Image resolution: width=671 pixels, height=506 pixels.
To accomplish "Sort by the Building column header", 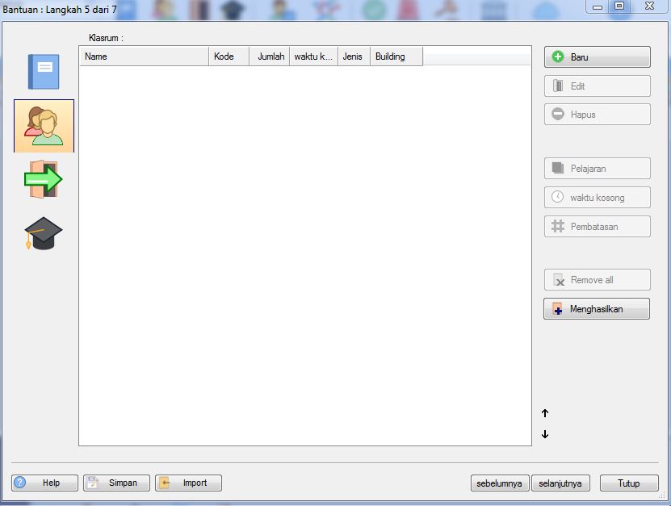I will pos(396,56).
